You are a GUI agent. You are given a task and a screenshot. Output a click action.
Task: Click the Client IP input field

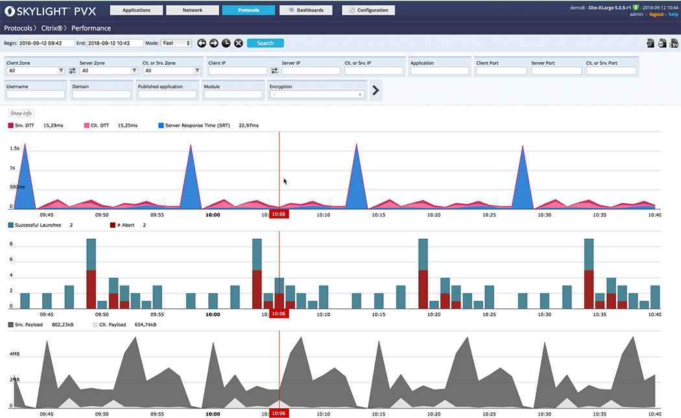(x=237, y=70)
